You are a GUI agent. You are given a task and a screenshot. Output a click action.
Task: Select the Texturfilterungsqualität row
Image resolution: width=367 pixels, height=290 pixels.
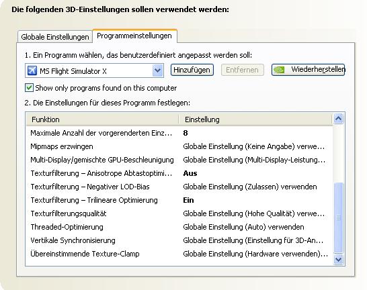tap(179, 213)
